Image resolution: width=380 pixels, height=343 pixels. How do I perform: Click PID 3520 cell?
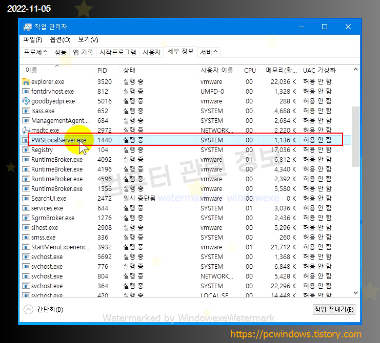click(x=105, y=82)
